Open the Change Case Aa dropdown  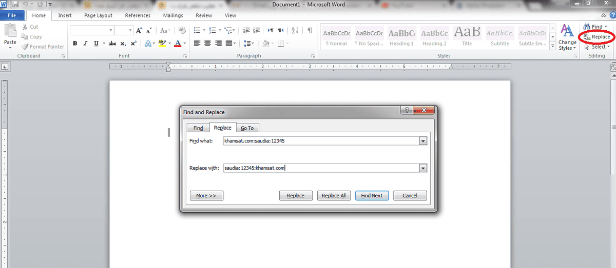[165, 30]
